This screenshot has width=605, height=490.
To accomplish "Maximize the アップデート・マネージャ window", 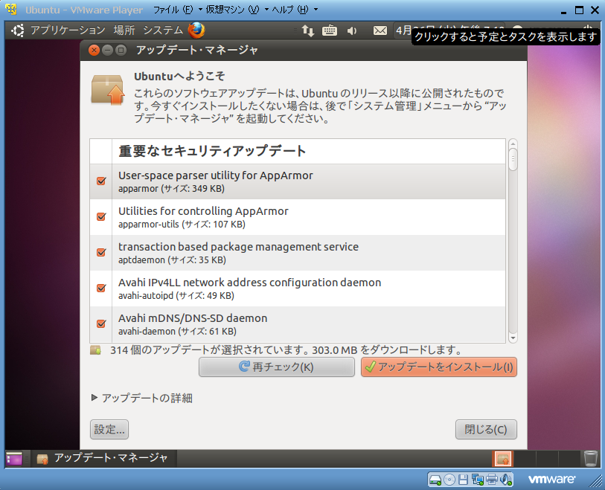I will pyautogui.click(x=121, y=50).
